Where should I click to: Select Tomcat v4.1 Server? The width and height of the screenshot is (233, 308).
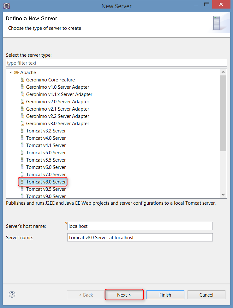click(46, 145)
